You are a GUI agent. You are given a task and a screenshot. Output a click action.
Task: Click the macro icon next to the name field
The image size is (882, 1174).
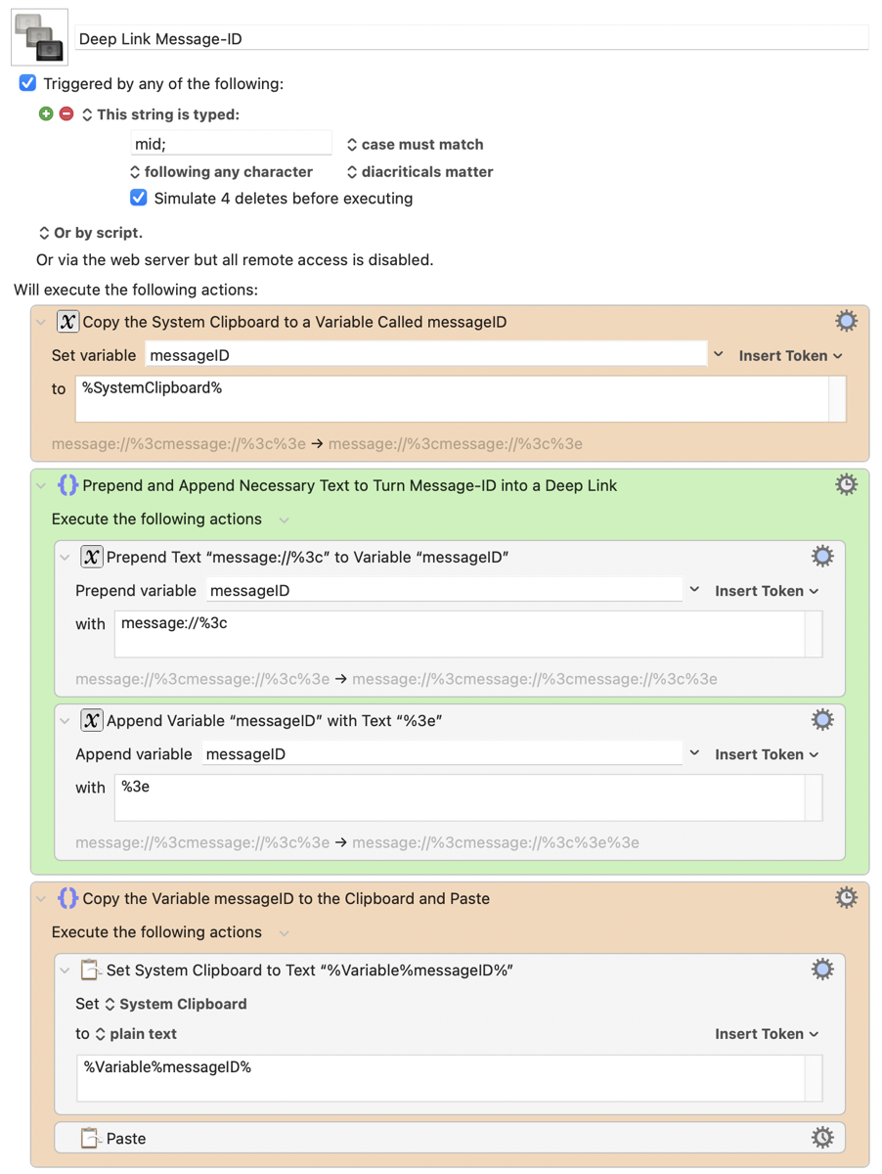pos(40,37)
